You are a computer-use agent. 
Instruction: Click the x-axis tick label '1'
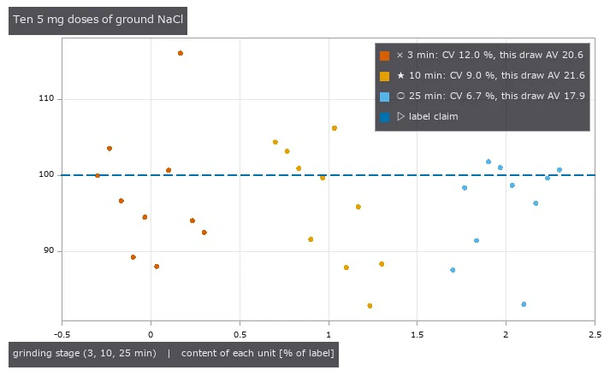click(329, 335)
